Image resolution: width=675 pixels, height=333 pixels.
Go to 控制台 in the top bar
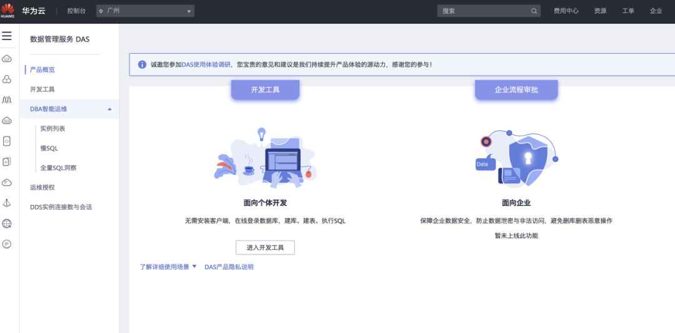[76, 11]
